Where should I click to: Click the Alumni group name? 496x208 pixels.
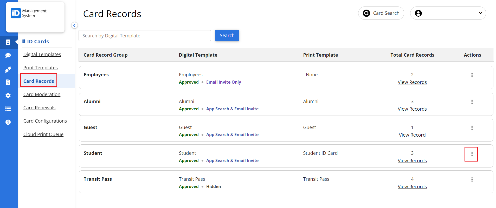[x=92, y=101]
